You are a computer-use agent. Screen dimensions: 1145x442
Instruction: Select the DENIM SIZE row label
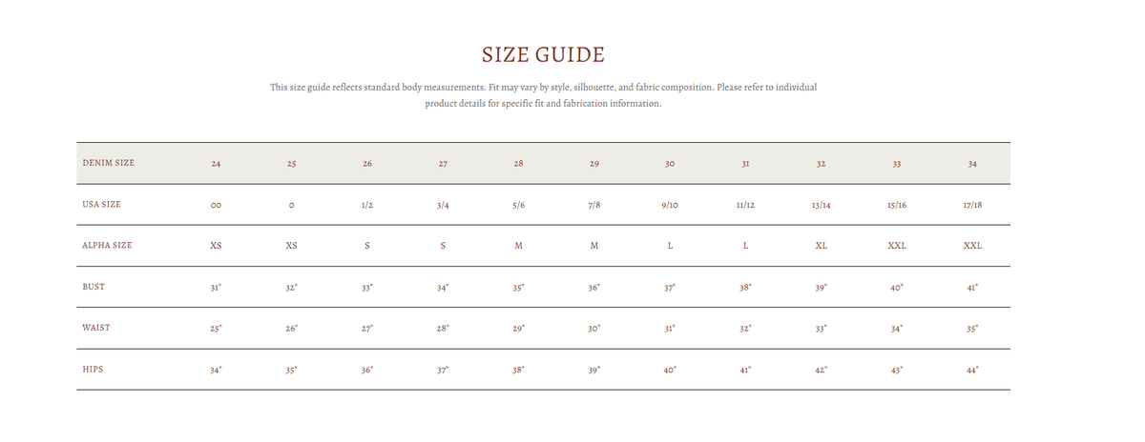(x=109, y=163)
